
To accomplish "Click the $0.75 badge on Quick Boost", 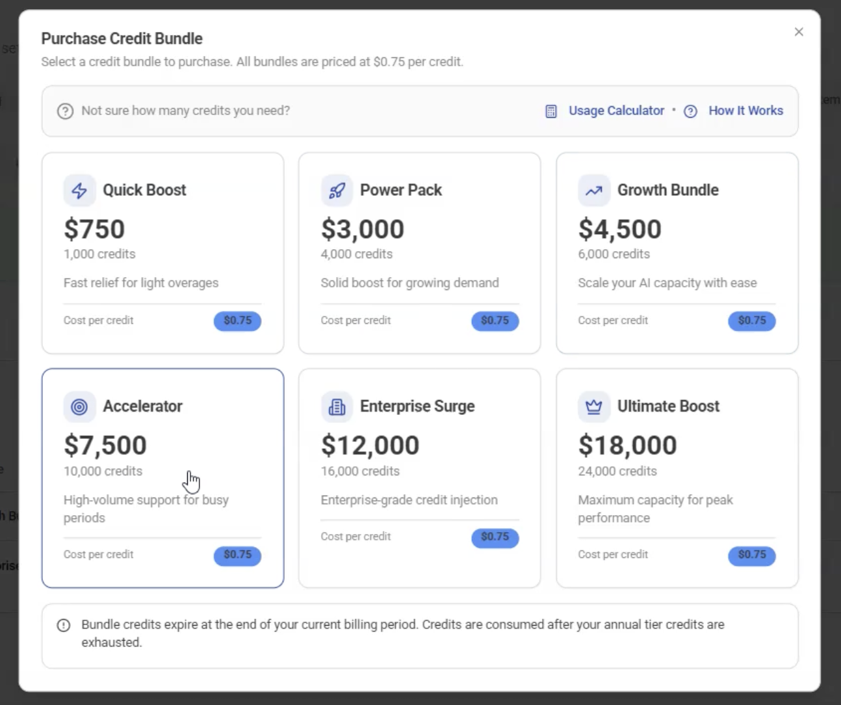I will tap(237, 321).
